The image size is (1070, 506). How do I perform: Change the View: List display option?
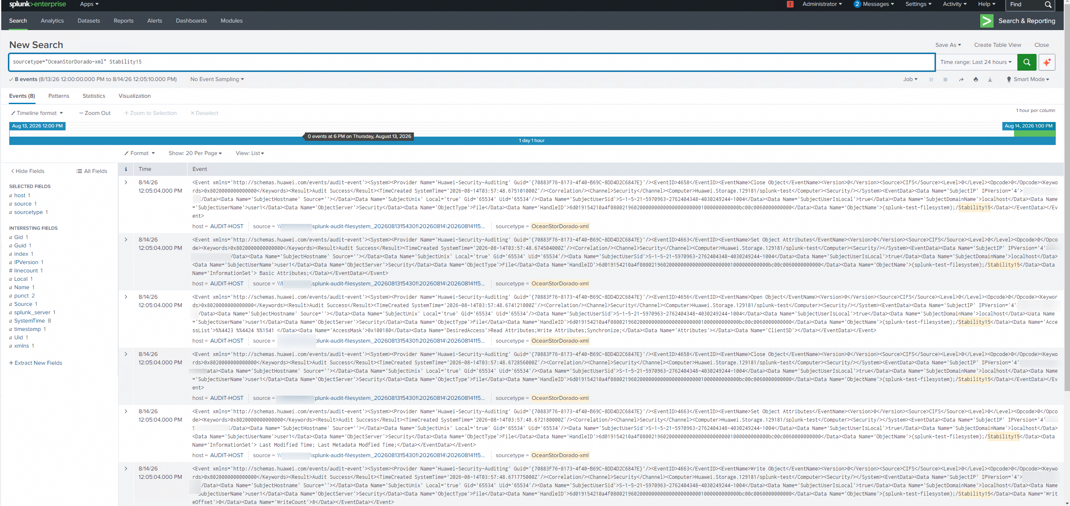point(250,153)
